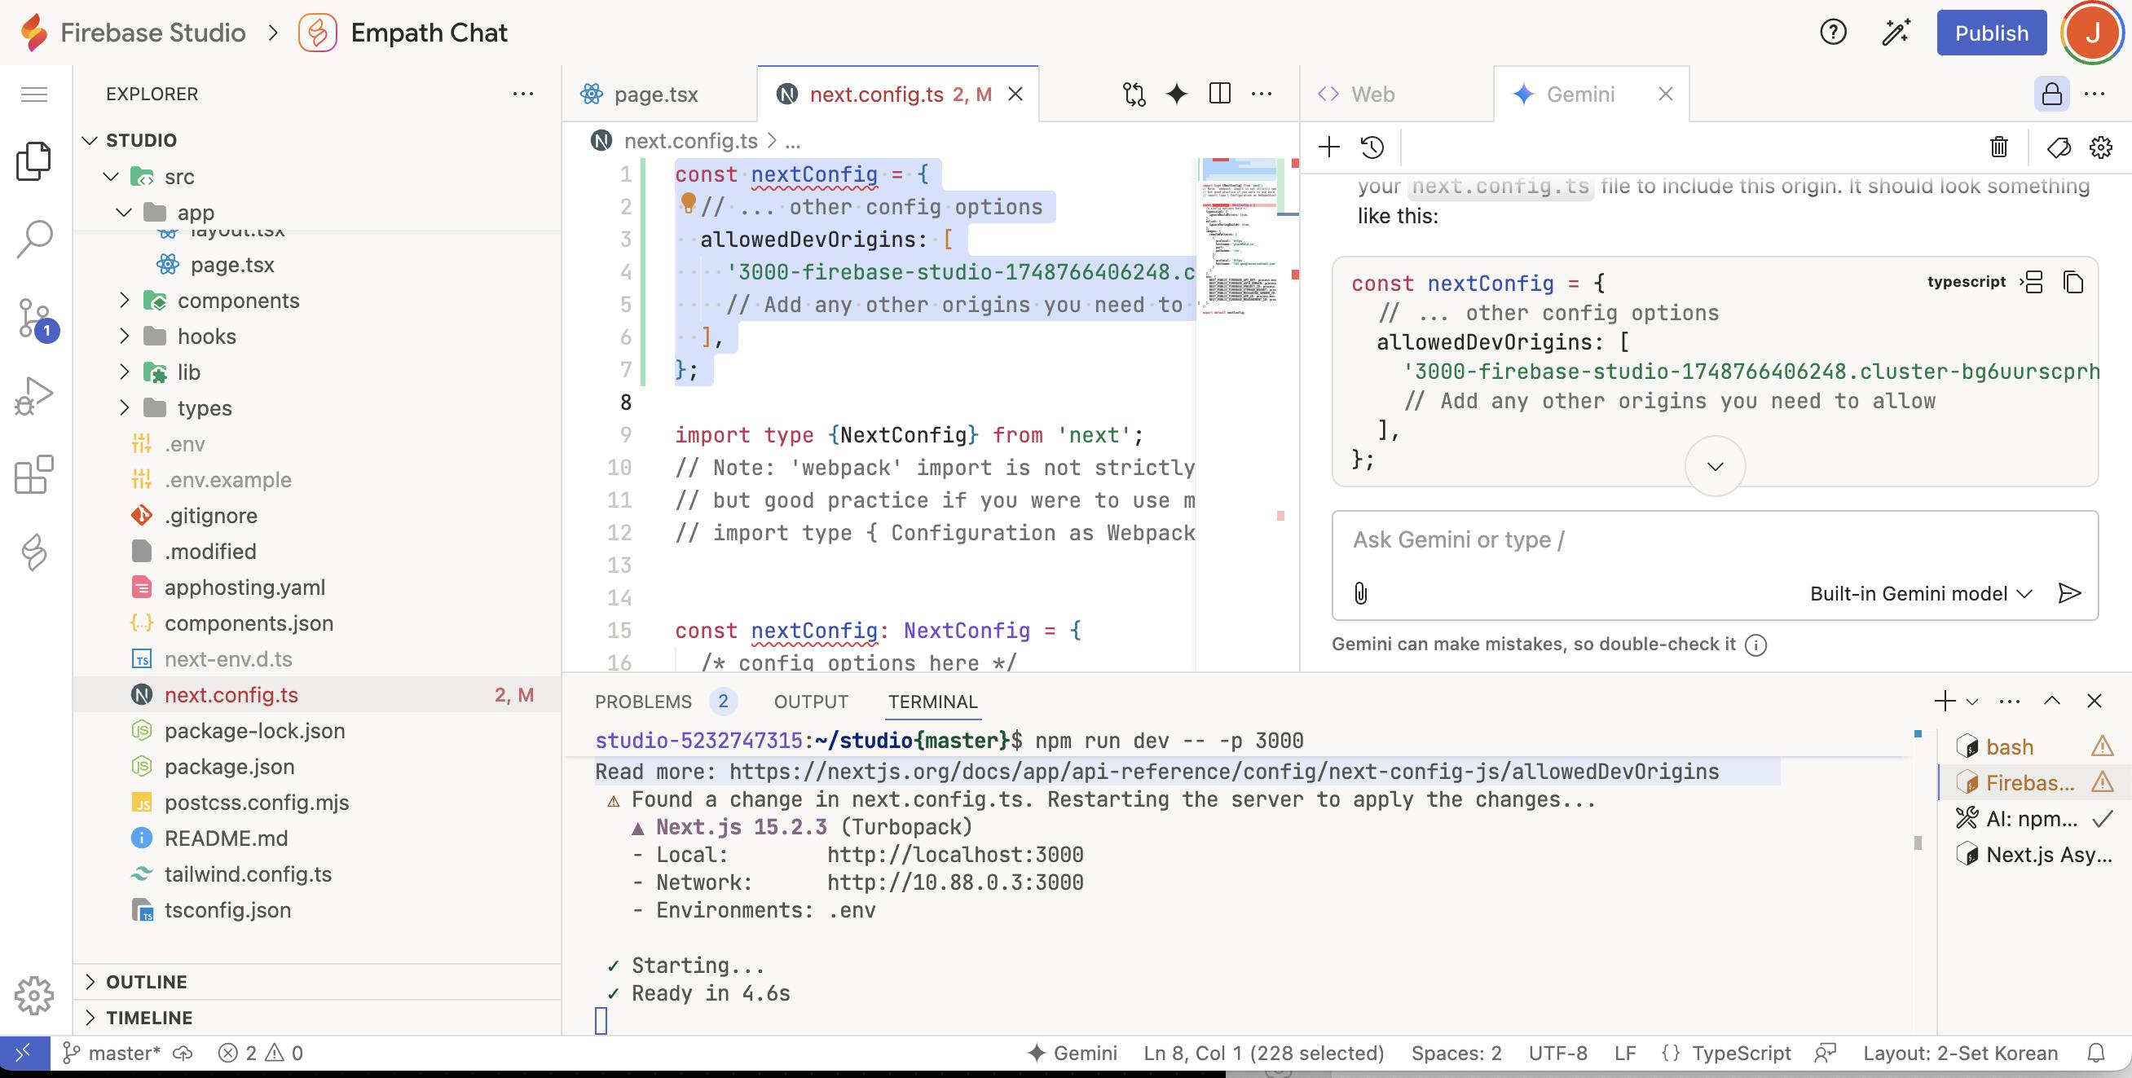The height and width of the screenshot is (1078, 2132).
Task: Open the Firebase Studio sidebar icon
Action: coord(34,552)
